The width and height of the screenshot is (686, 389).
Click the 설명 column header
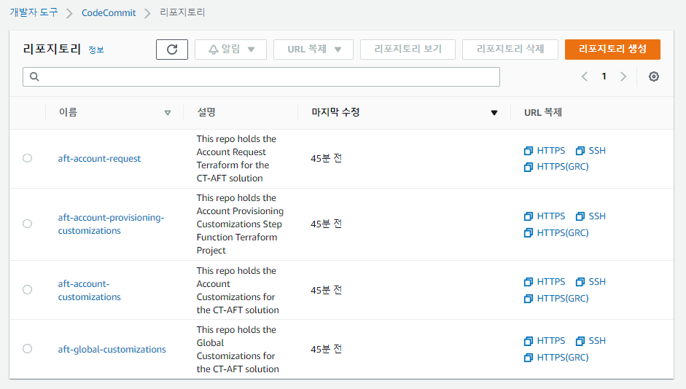[206, 112]
